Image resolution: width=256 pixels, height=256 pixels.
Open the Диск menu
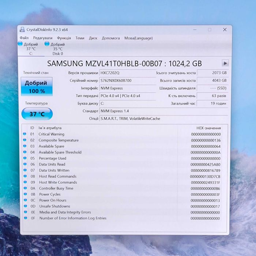[93, 38]
